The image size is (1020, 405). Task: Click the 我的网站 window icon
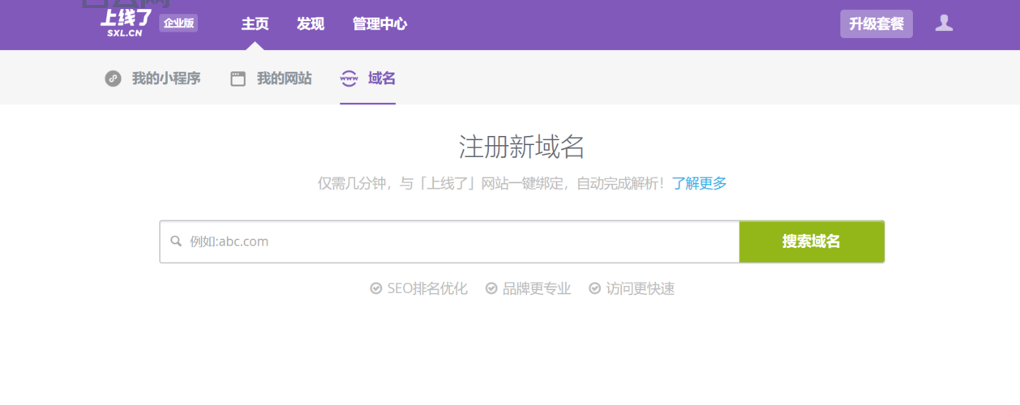pos(238,79)
